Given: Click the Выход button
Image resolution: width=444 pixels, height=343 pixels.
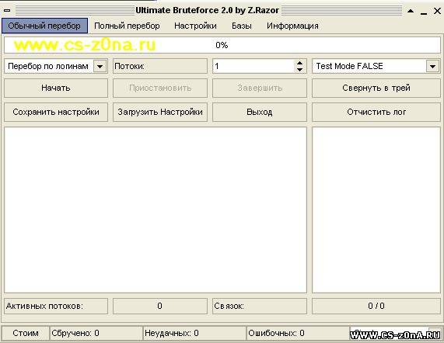Looking at the screenshot, I should [x=260, y=112].
